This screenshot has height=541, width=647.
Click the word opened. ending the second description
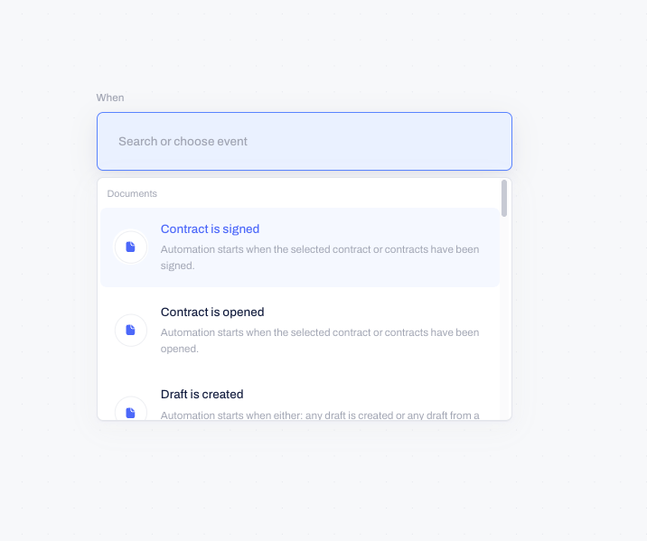180,349
